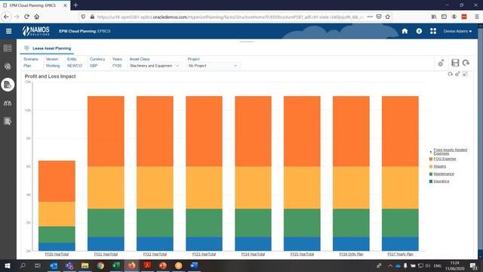Open the Windows notification center

[473, 265]
